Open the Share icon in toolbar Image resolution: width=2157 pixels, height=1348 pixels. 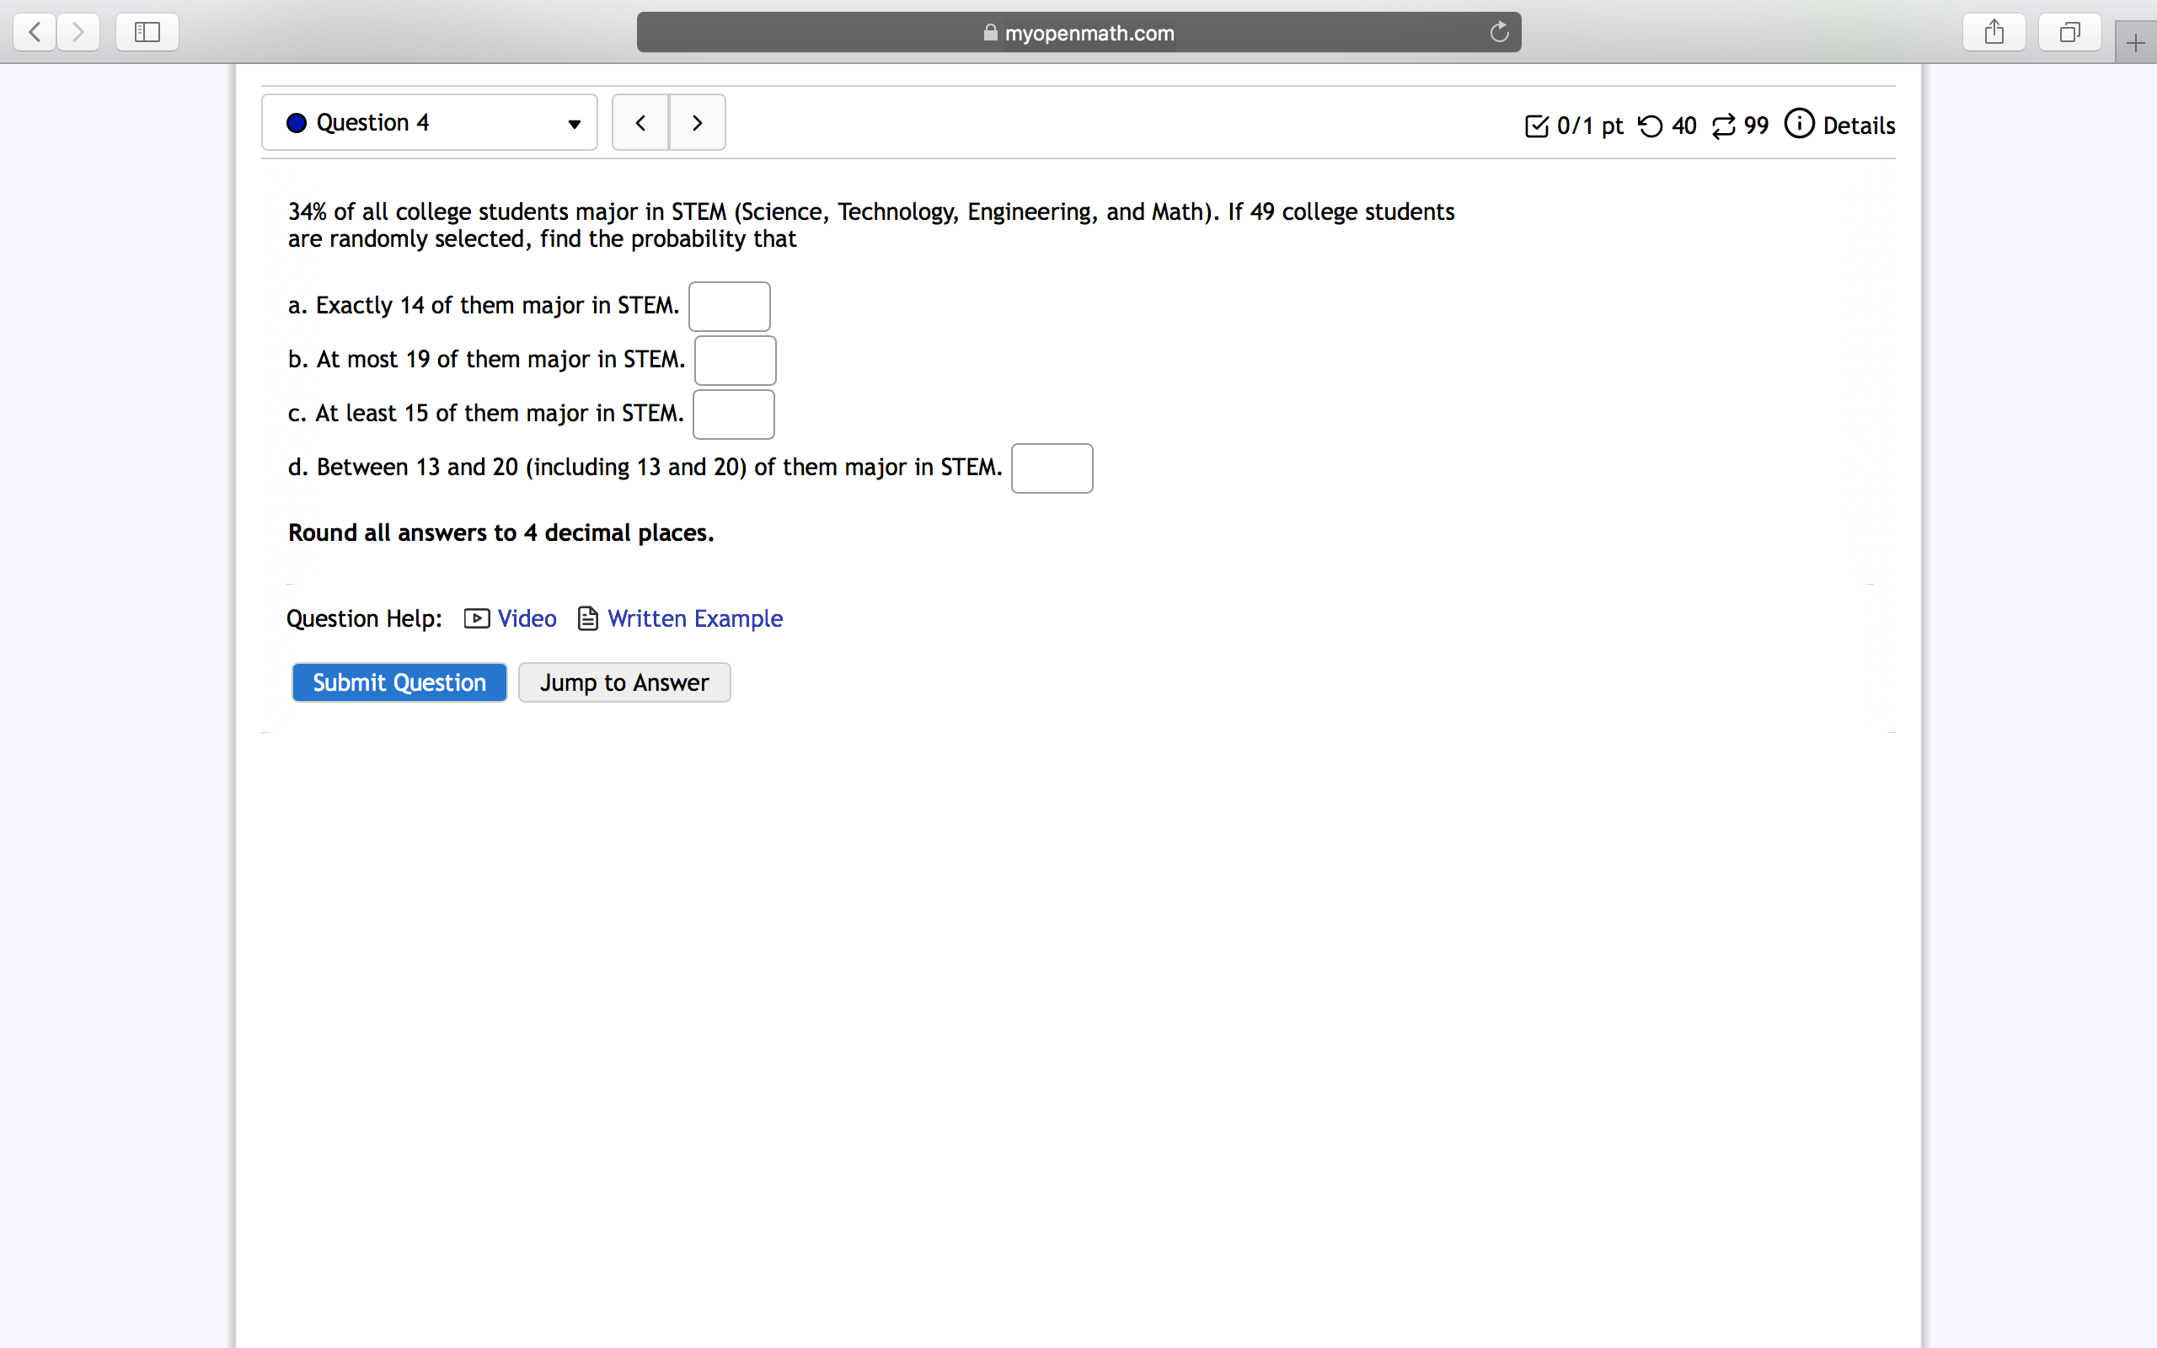coord(1994,33)
